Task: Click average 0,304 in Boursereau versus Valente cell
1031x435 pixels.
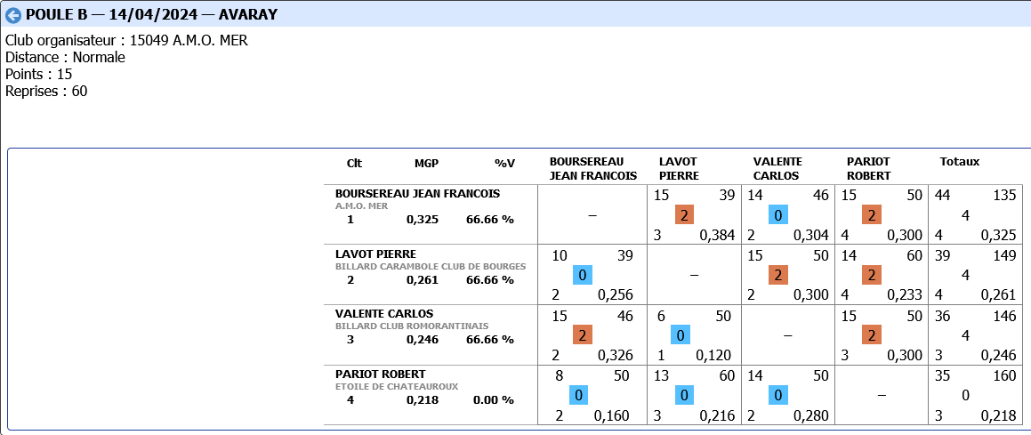Action: pos(810,235)
